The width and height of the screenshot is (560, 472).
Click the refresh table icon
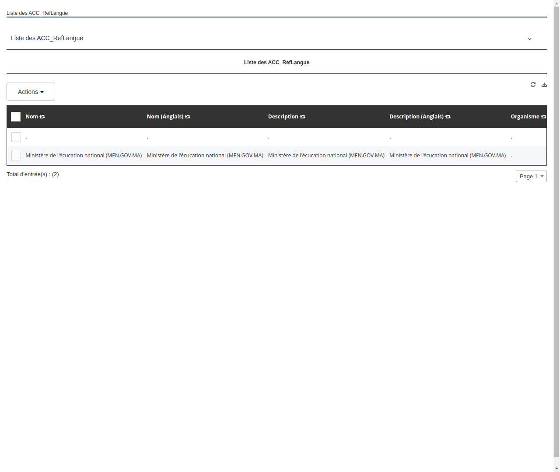click(x=533, y=84)
